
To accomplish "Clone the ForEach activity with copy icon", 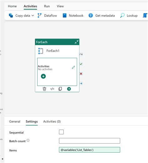I will (60, 89).
